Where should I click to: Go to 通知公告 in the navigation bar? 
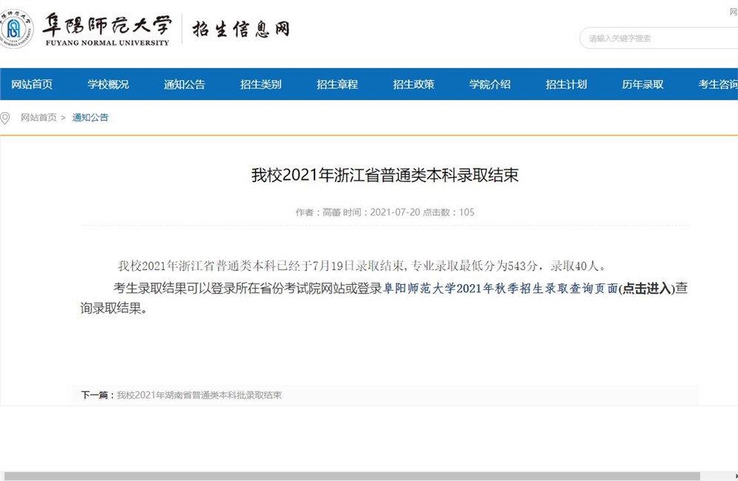pos(184,84)
